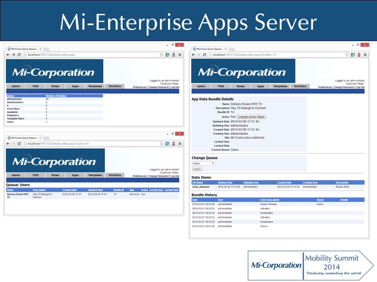Open Templates menu in Bundle Details window
377x282 pixels.
tap(280, 86)
